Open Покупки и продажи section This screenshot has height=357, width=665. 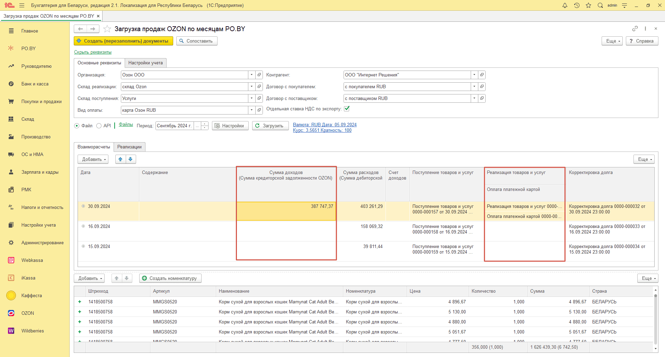tap(41, 101)
